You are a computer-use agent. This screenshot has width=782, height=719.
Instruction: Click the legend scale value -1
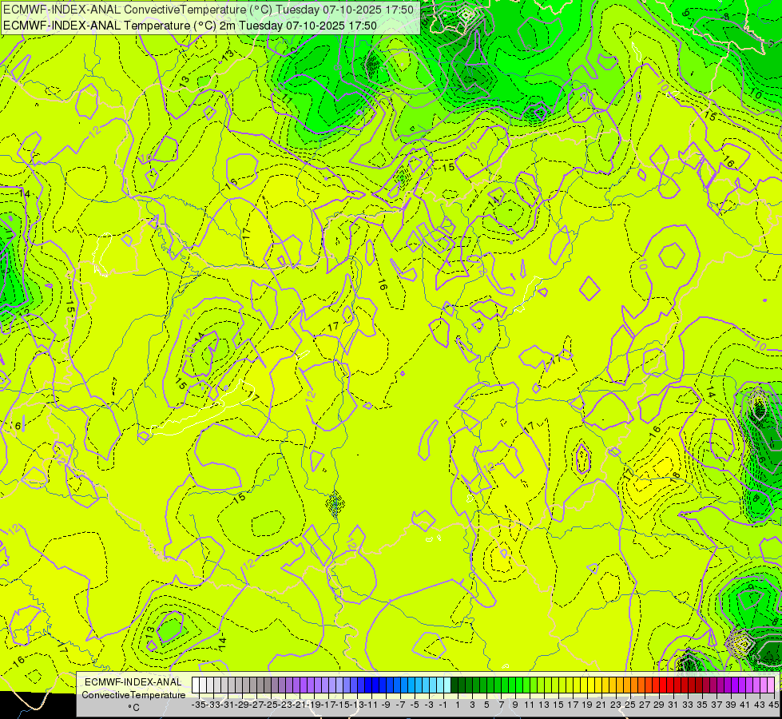tap(443, 705)
